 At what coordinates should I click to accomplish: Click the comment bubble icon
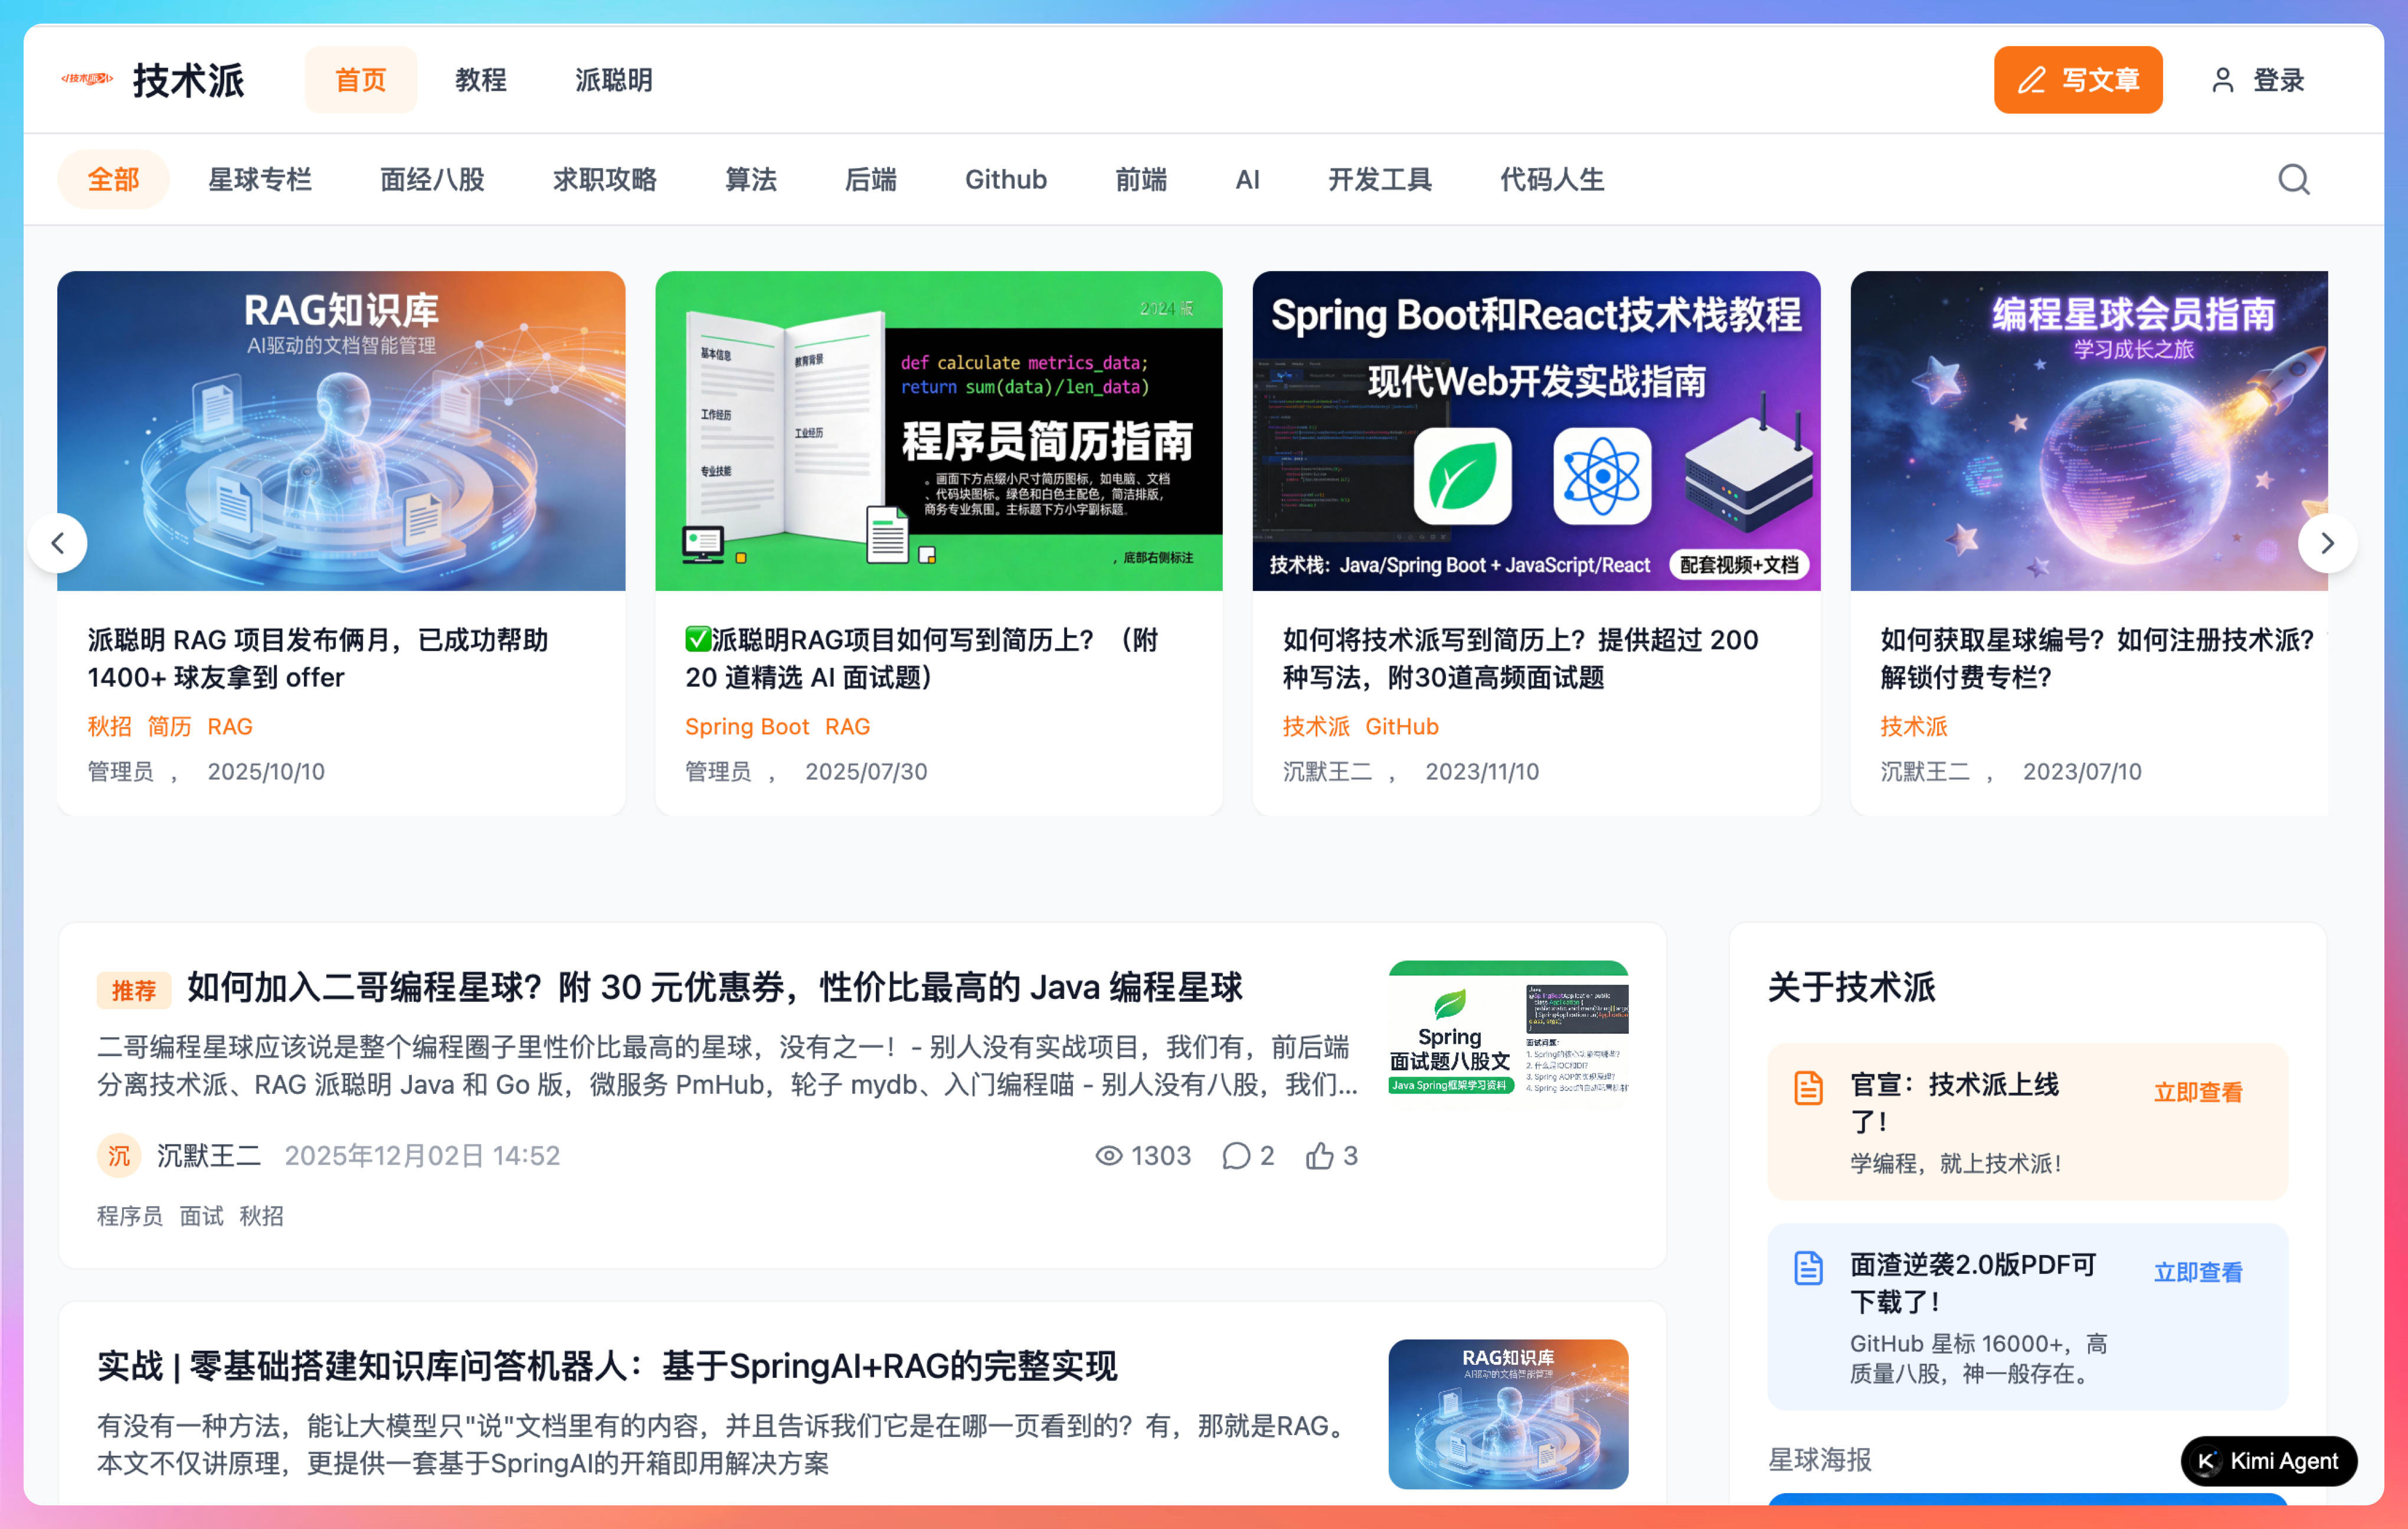[x=1236, y=1156]
